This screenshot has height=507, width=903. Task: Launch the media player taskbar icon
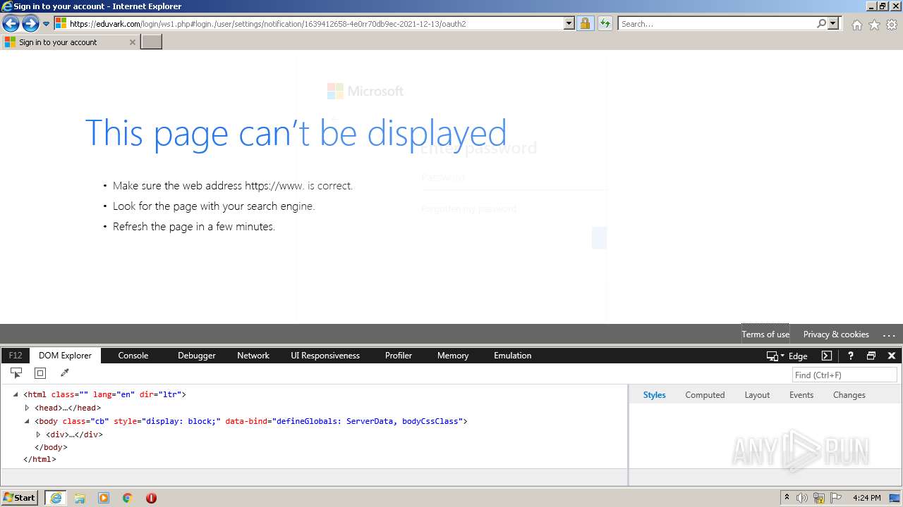[x=104, y=498]
